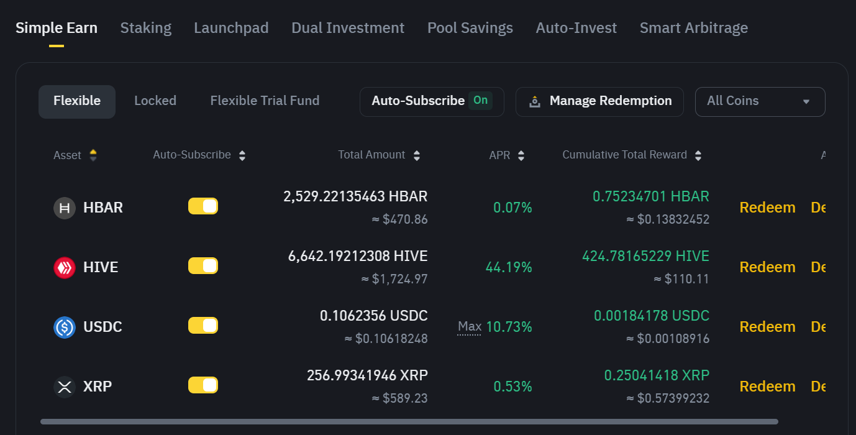Sort by Auto-Subscribe column arrows
Image resolution: width=856 pixels, height=435 pixels.
242,155
